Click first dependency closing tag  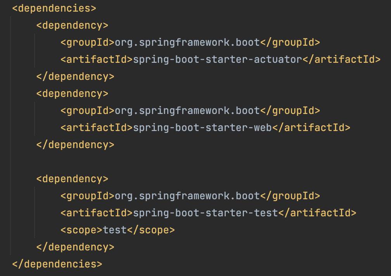pos(75,76)
